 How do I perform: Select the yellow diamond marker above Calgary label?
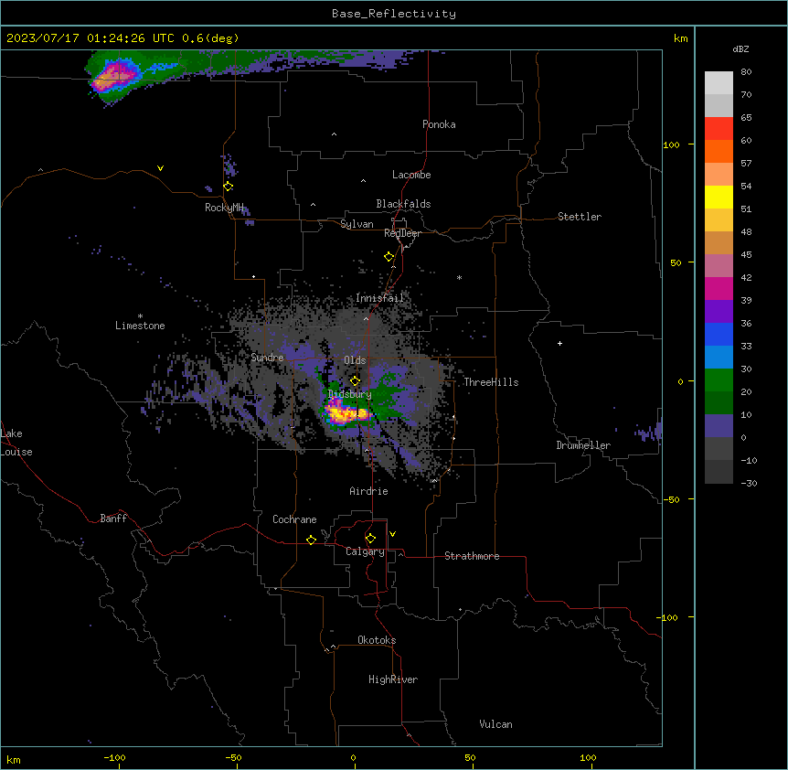370,539
